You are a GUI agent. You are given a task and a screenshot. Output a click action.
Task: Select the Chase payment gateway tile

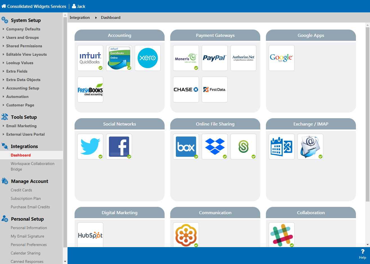coord(186,90)
